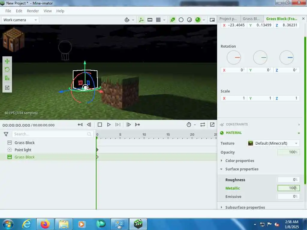
Task: Select first Grass Block in timeline
Action: 25,143
